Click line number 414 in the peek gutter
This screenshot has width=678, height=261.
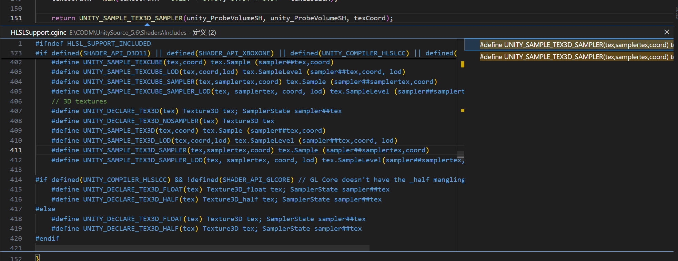pyautogui.click(x=16, y=180)
